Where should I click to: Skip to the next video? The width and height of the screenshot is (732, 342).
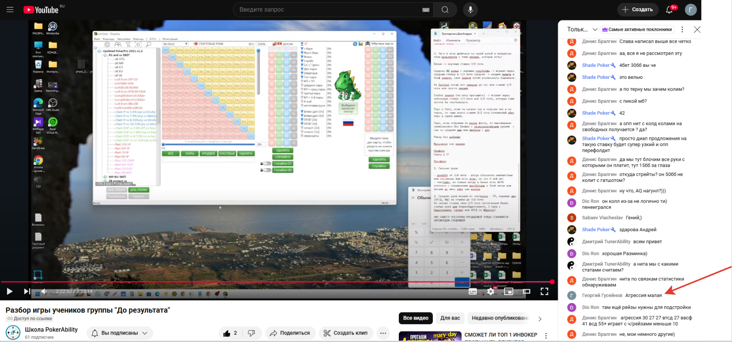27,291
